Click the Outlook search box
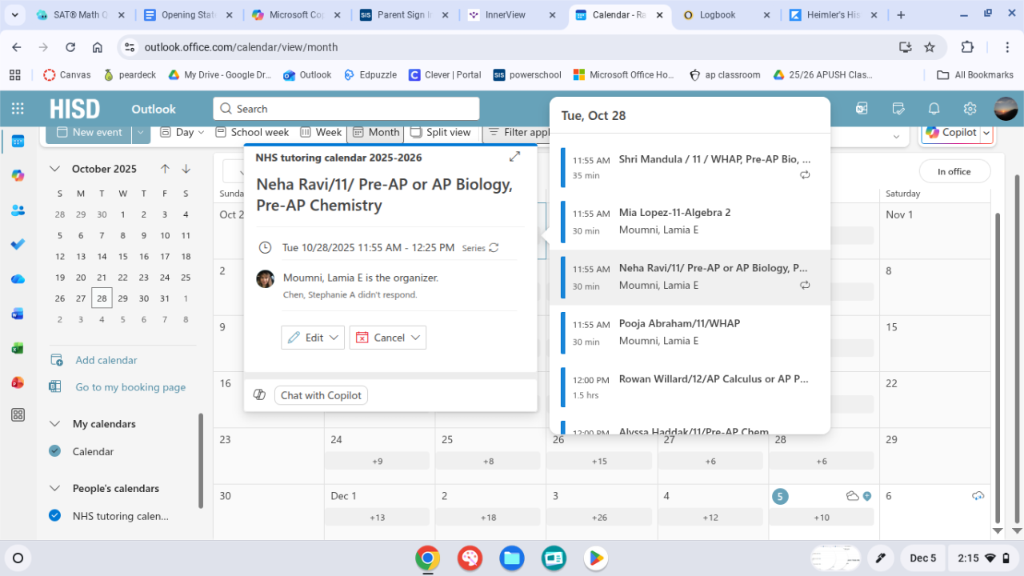The width and height of the screenshot is (1024, 576). point(346,109)
